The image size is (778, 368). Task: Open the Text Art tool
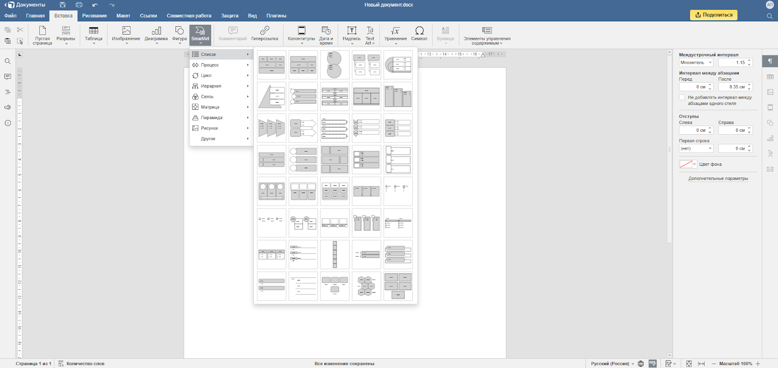(x=370, y=35)
